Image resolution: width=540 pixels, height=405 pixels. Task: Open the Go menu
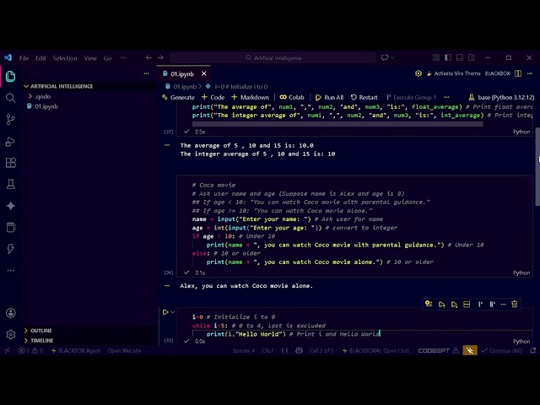pos(108,58)
